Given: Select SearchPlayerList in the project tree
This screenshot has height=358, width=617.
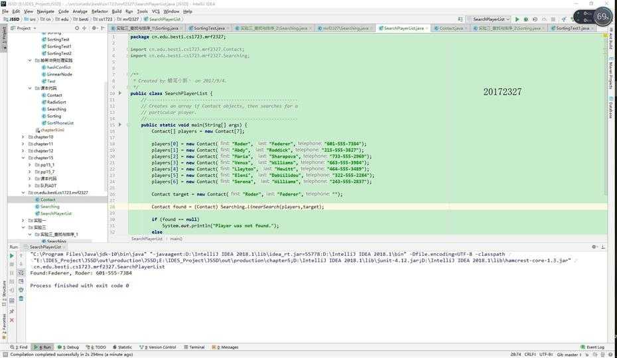Looking at the screenshot, I should (x=56, y=213).
